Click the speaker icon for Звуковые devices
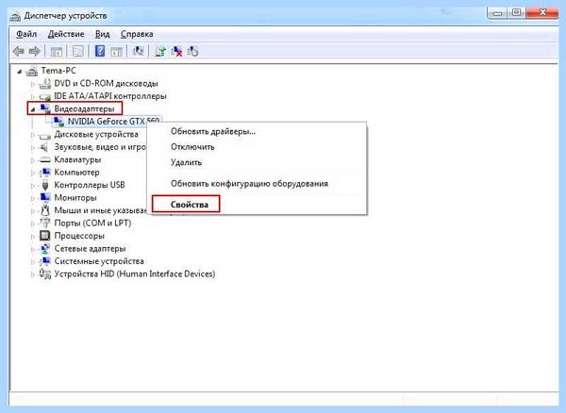 pyautogui.click(x=44, y=147)
